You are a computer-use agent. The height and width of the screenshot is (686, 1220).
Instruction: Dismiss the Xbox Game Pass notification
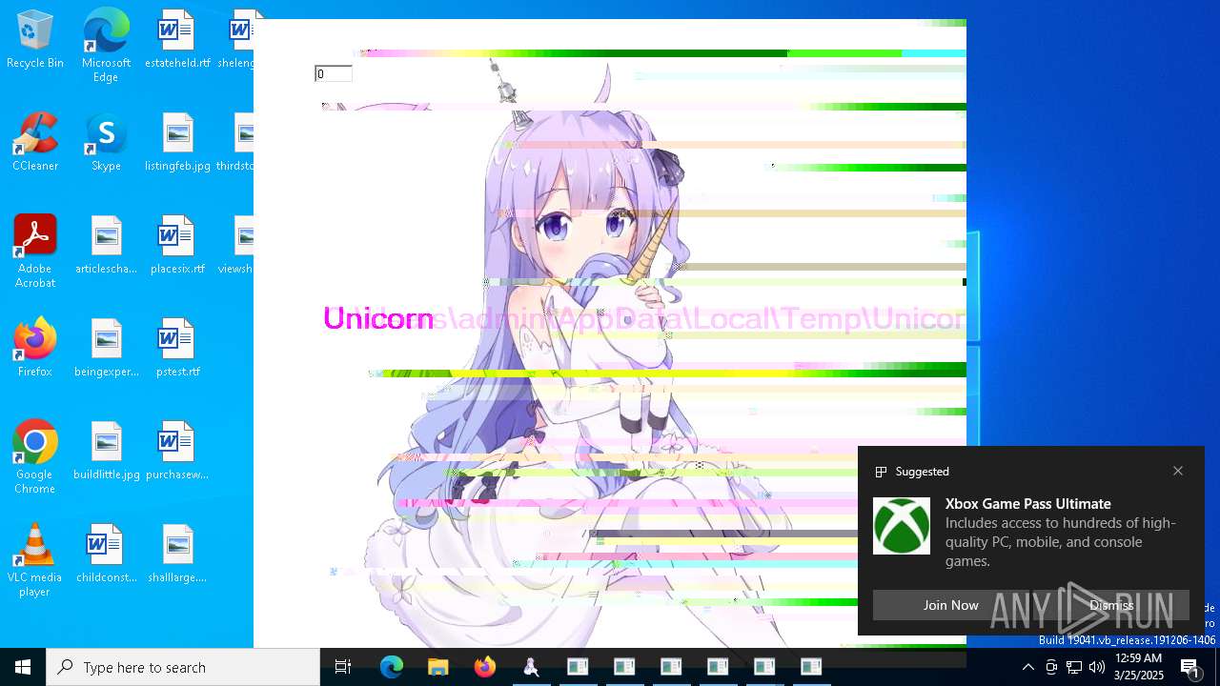(1111, 605)
